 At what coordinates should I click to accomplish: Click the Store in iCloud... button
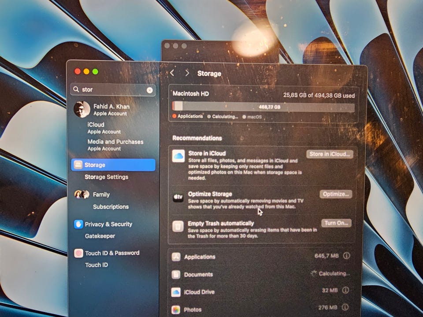(x=330, y=154)
